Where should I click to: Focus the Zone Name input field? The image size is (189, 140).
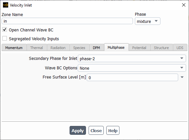(x=67, y=21)
